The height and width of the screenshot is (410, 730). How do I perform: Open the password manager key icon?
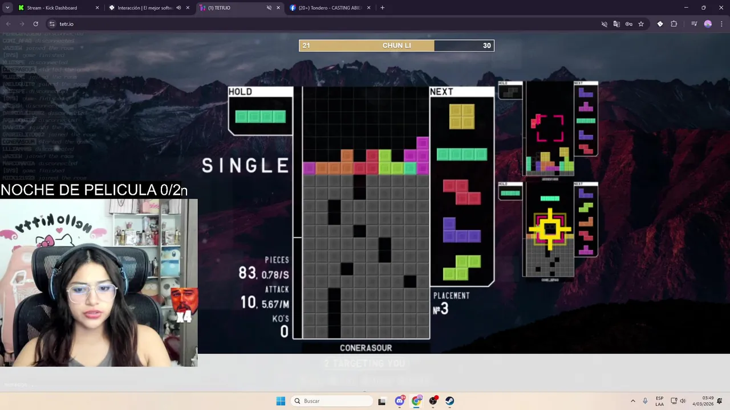coord(628,24)
